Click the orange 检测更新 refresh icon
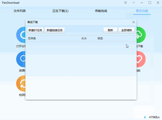Viewport: 162px width, 120px height. 21,84
